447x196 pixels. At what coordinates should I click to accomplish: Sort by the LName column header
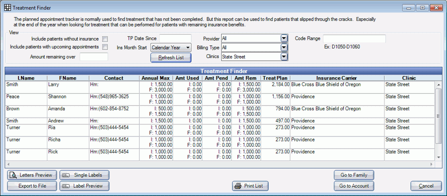26,78
